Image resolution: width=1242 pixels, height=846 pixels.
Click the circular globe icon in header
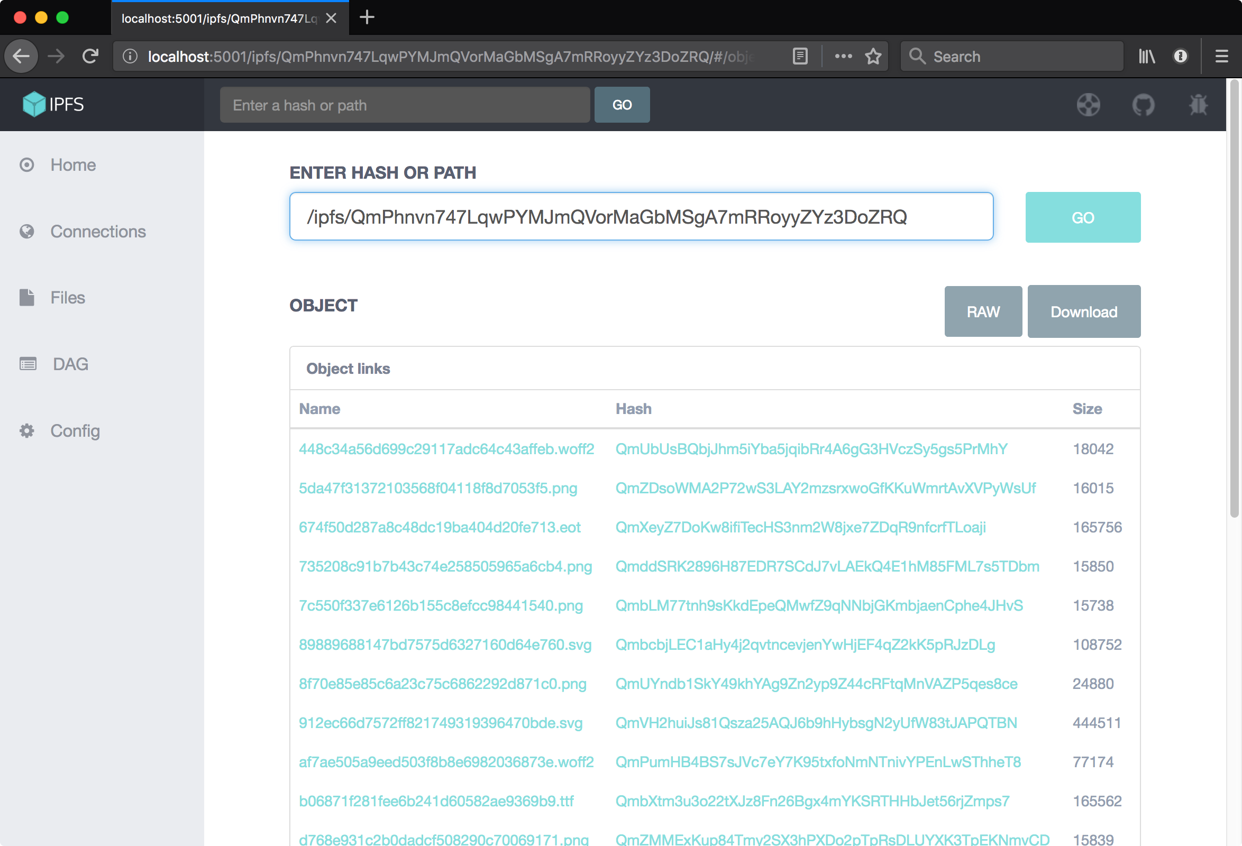click(1088, 105)
